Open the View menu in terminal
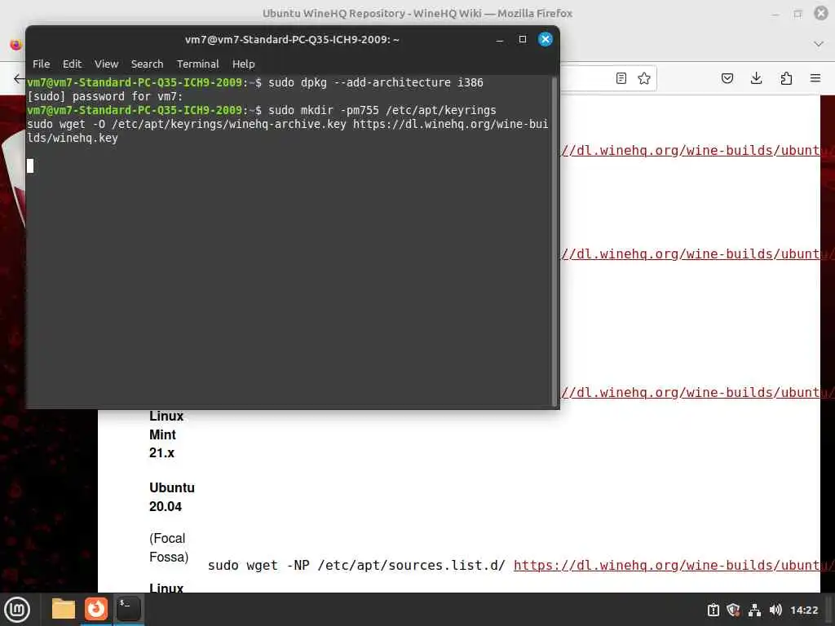Screen dimensions: 835x626 tap(106, 64)
